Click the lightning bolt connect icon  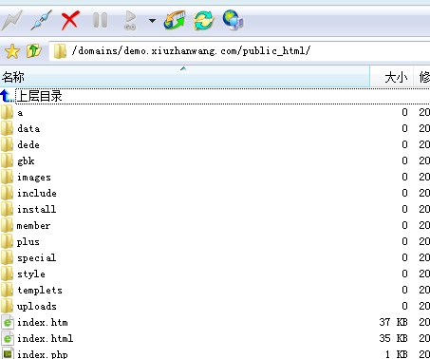(12, 21)
